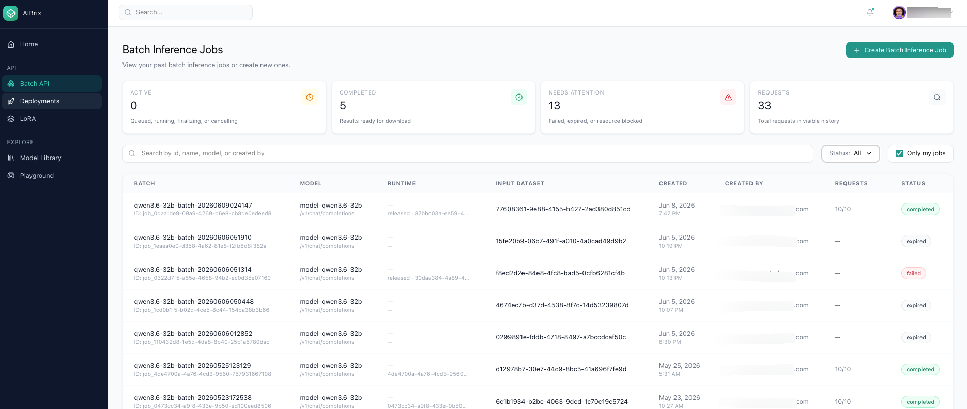Click the Needs Attention warning icon
967x409 pixels.
coord(728,97)
